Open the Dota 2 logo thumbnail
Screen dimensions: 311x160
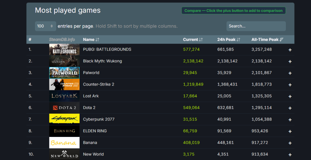click(64, 108)
